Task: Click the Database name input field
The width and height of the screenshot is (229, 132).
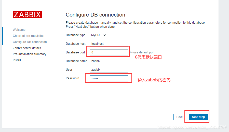Action: point(109,61)
